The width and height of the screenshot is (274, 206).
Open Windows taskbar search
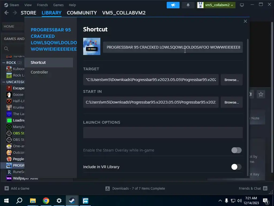[x=19, y=201]
